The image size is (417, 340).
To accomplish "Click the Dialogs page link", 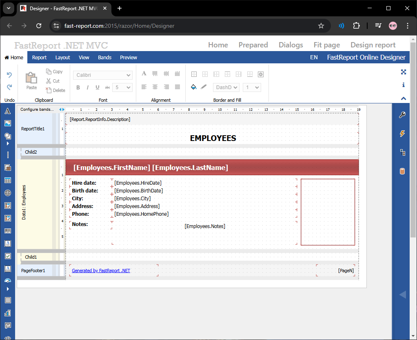I will tap(291, 45).
